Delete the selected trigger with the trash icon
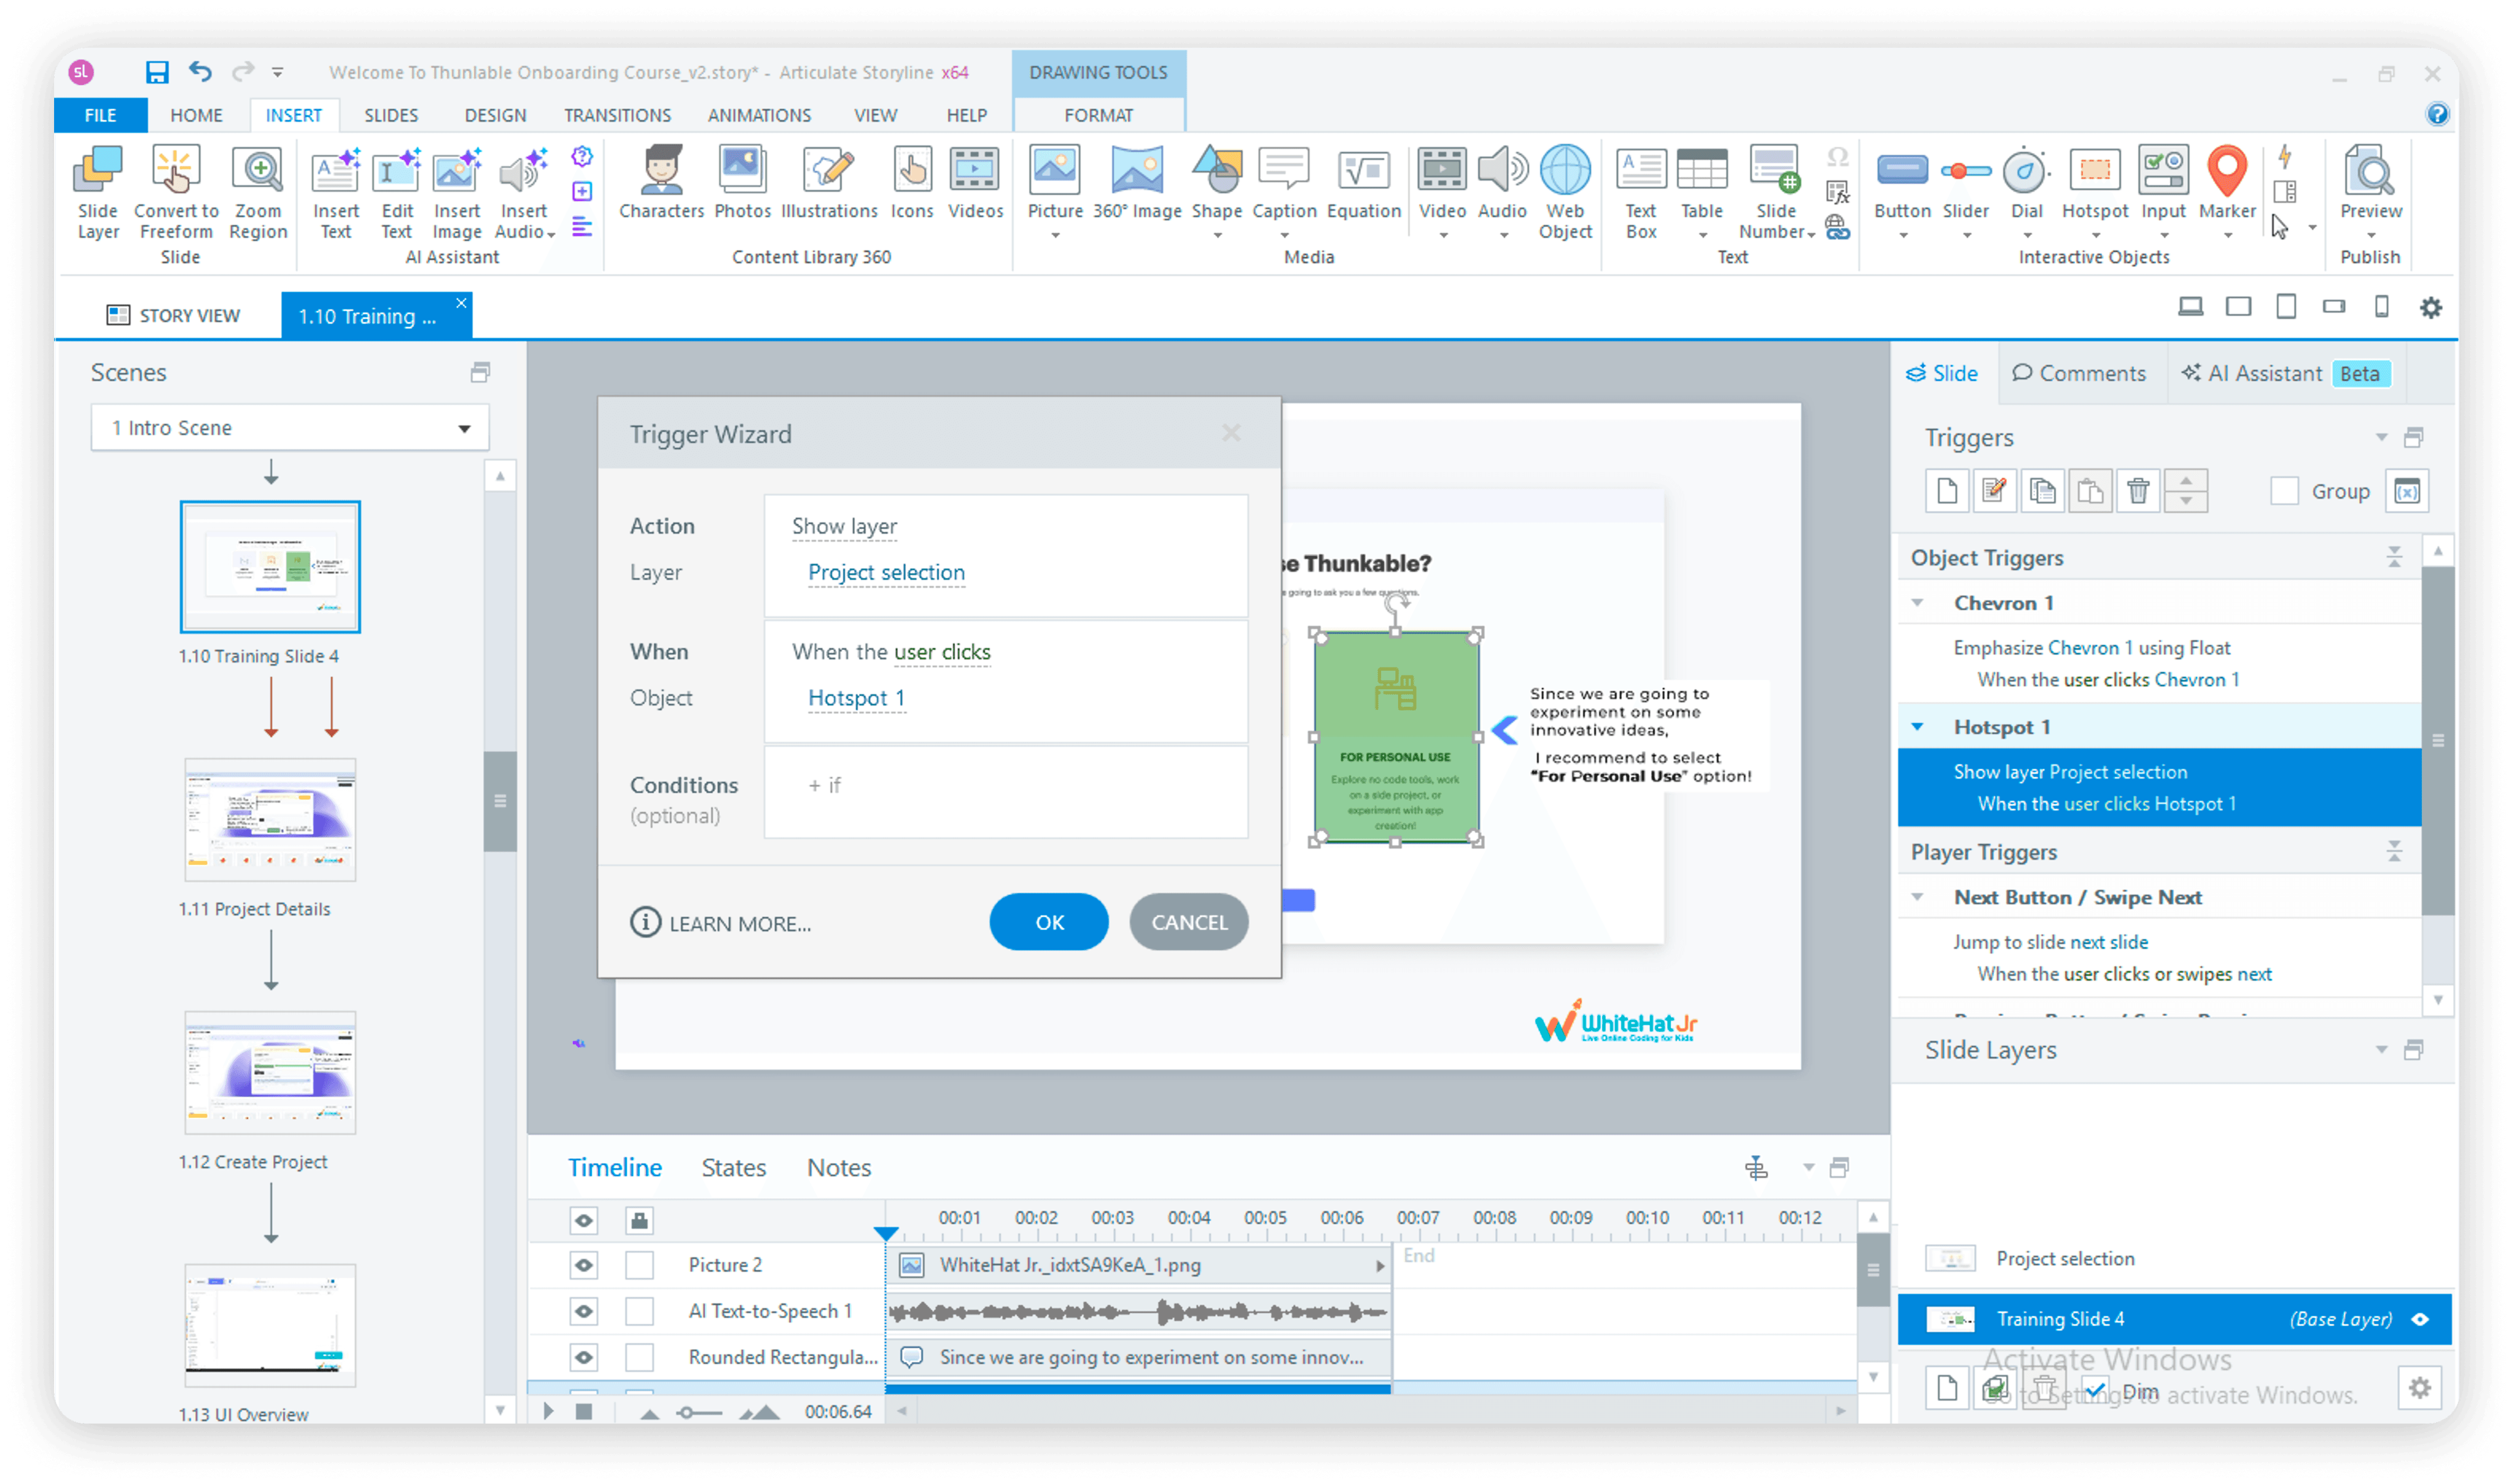Image resolution: width=2514 pixels, height=1484 pixels. pyautogui.click(x=2138, y=491)
